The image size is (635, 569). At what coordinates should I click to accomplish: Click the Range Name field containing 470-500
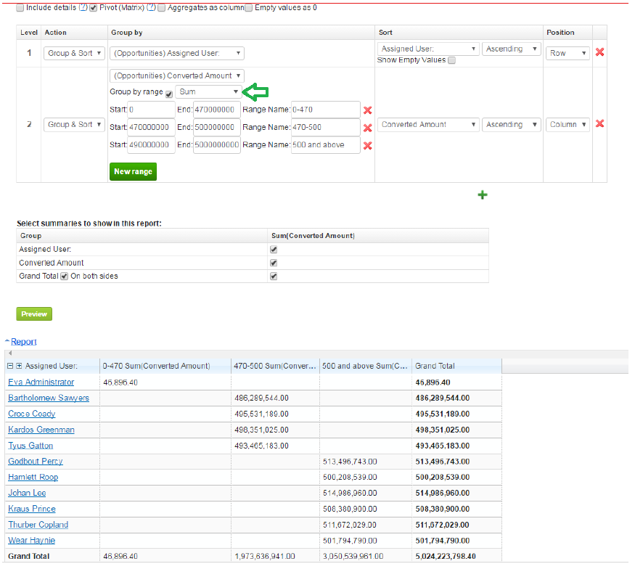(x=324, y=128)
